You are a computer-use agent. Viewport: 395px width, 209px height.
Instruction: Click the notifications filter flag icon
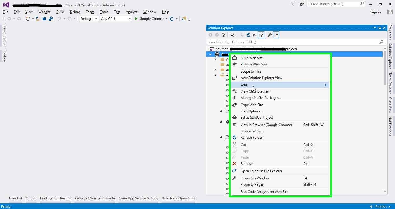coord(293,4)
